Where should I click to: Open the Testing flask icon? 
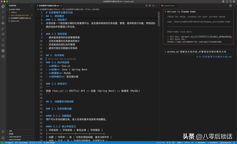coord(3,40)
